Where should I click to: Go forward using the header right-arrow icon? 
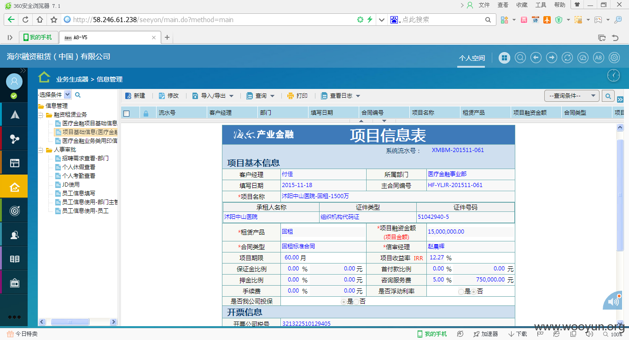(552, 58)
